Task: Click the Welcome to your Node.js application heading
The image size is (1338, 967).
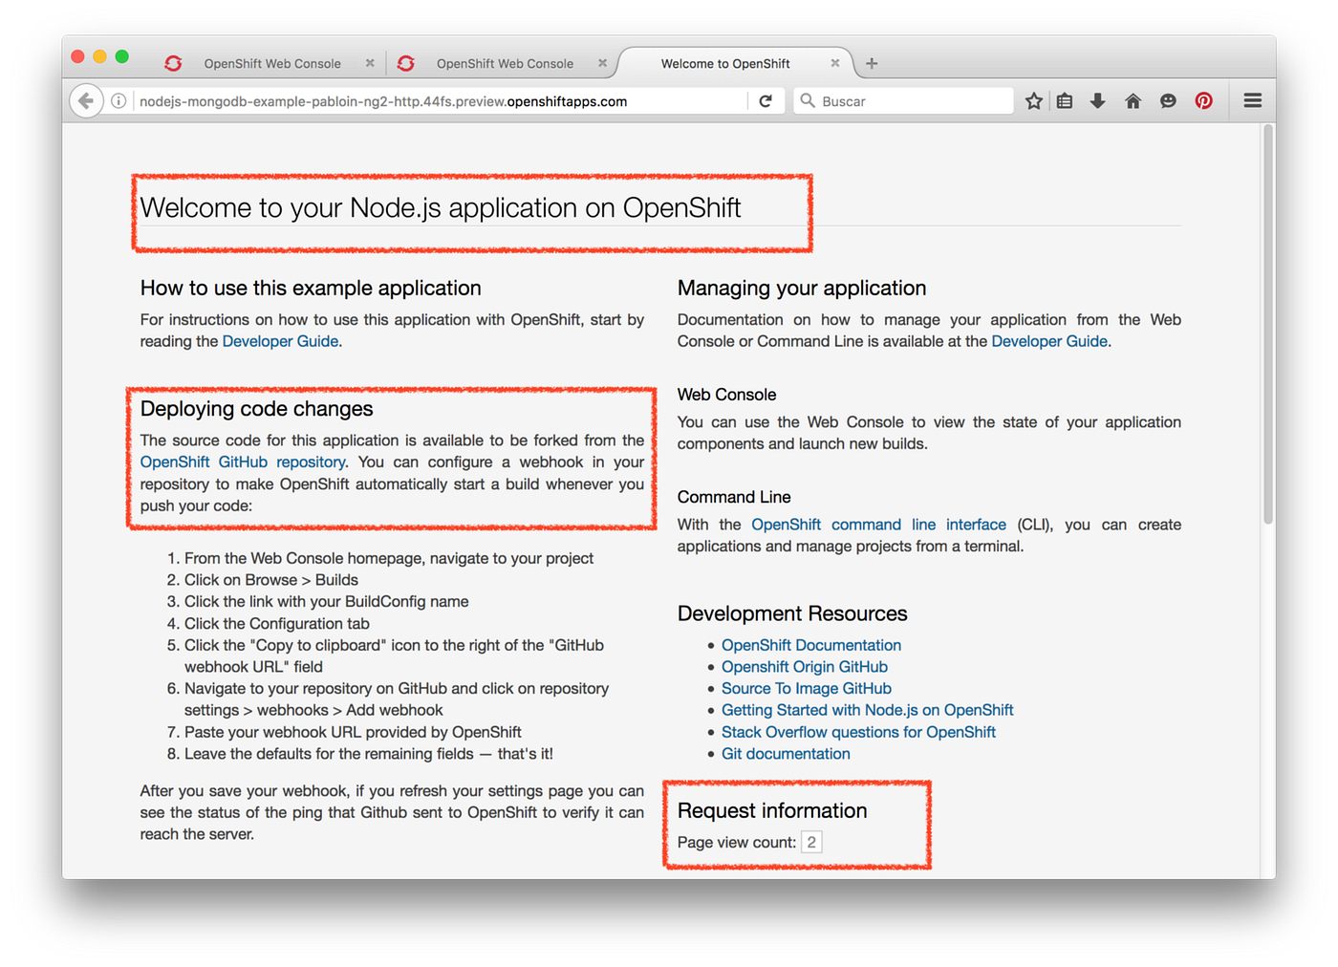Action: click(x=441, y=207)
